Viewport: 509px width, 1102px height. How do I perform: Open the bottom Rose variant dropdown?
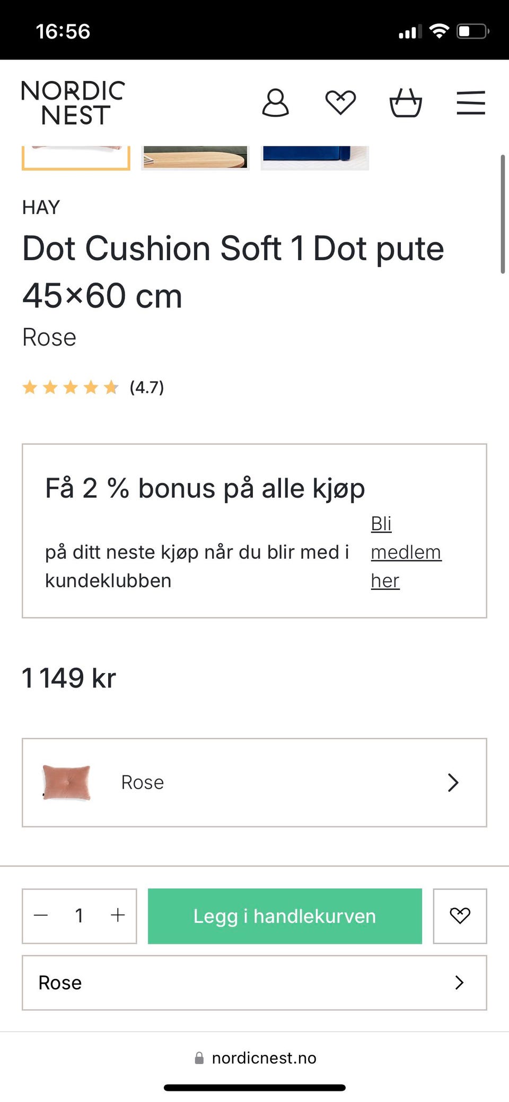pos(254,983)
